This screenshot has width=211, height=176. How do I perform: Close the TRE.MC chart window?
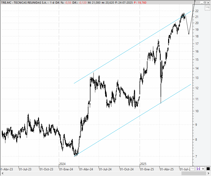pyautogui.click(x=208, y=3)
